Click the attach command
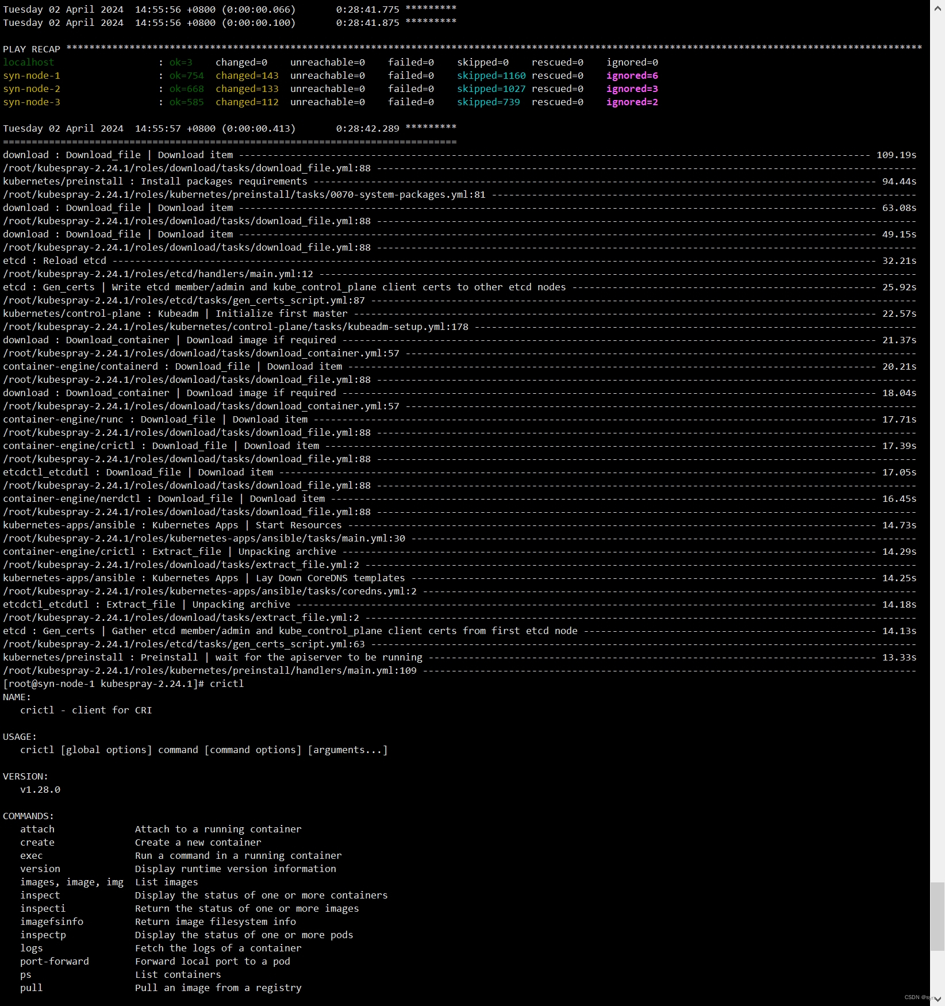Image resolution: width=945 pixels, height=1006 pixels. pyautogui.click(x=37, y=829)
